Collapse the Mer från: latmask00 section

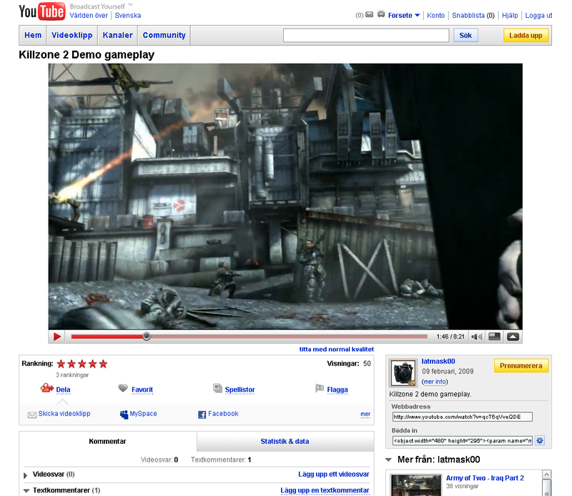coord(388,459)
